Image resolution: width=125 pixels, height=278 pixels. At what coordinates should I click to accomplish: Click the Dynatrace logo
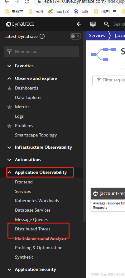pyautogui.click(x=20, y=24)
